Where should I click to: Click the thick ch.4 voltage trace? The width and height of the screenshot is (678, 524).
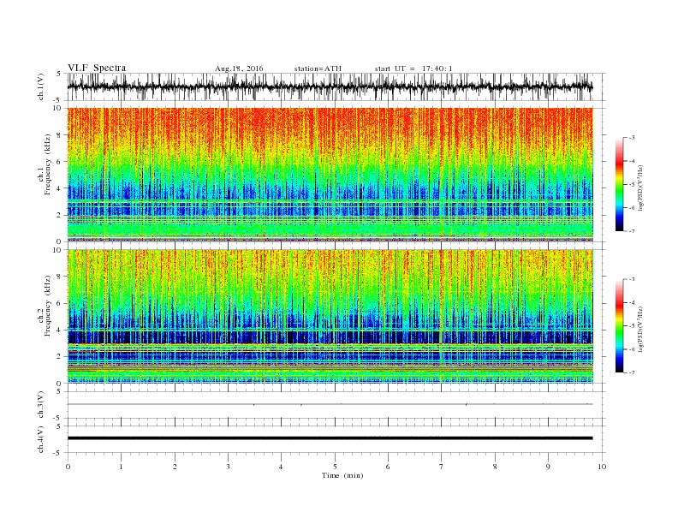(x=330, y=438)
